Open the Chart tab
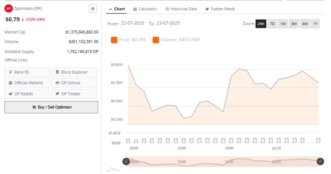 tap(117, 9)
